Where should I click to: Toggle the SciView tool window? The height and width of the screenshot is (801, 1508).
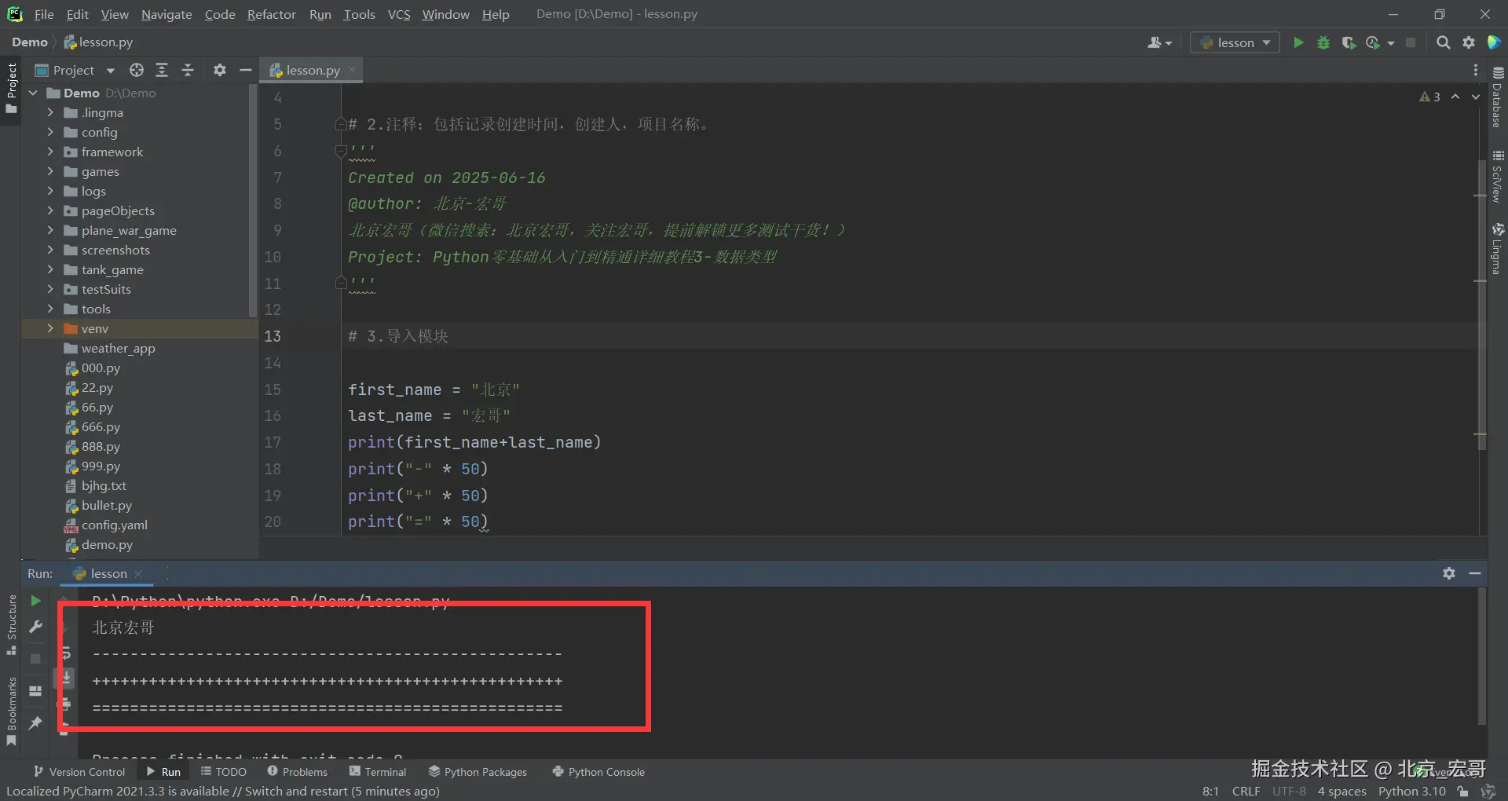1498,177
